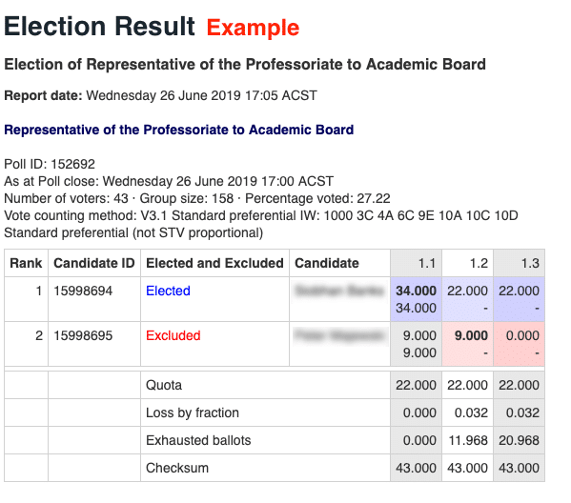The height and width of the screenshot is (503, 571).
Task: Select the 1.1 count column header
Action: click(x=427, y=263)
